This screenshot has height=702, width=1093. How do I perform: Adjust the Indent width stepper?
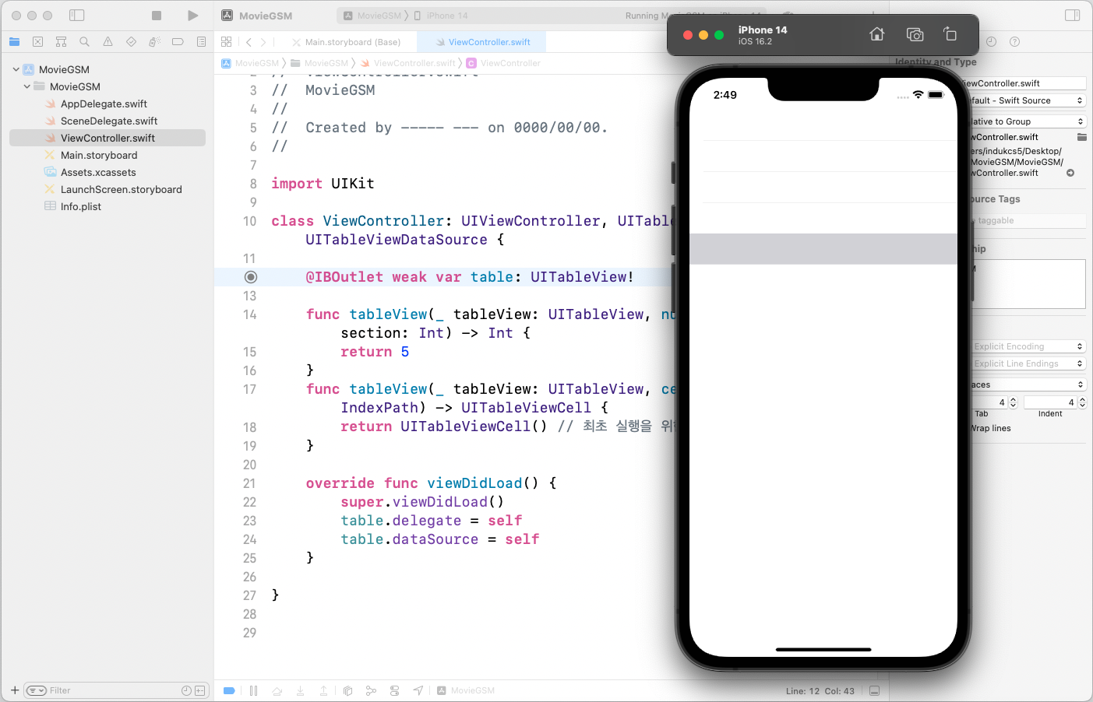(x=1082, y=402)
